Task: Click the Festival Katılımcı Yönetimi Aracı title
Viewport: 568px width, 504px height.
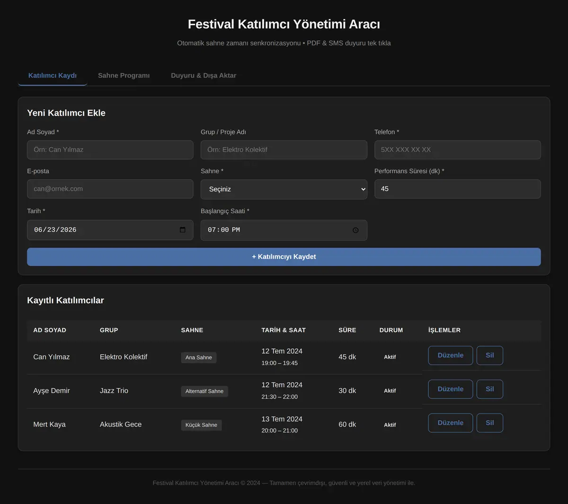Action: pyautogui.click(x=284, y=24)
